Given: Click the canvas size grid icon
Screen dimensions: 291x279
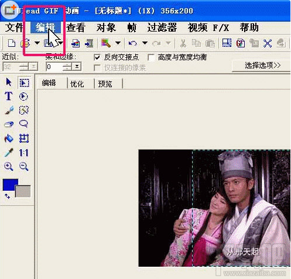Looking at the screenshot, I should [227, 43].
